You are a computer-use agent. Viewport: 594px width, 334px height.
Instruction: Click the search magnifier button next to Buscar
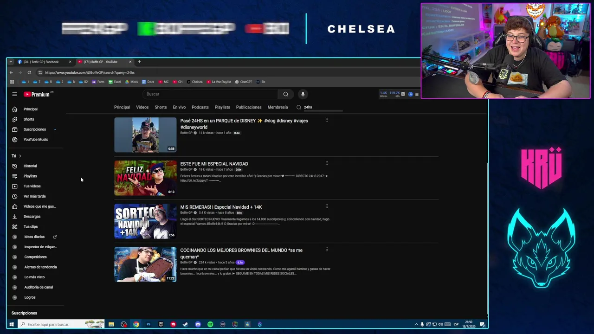tap(285, 94)
